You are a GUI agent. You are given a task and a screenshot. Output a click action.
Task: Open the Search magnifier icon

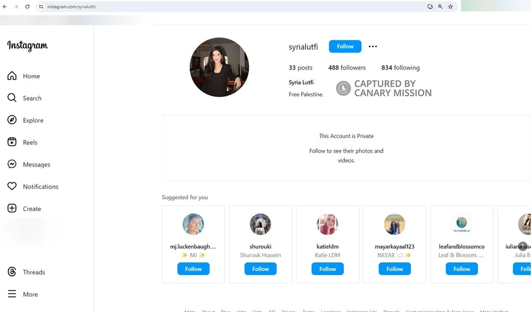click(x=12, y=98)
